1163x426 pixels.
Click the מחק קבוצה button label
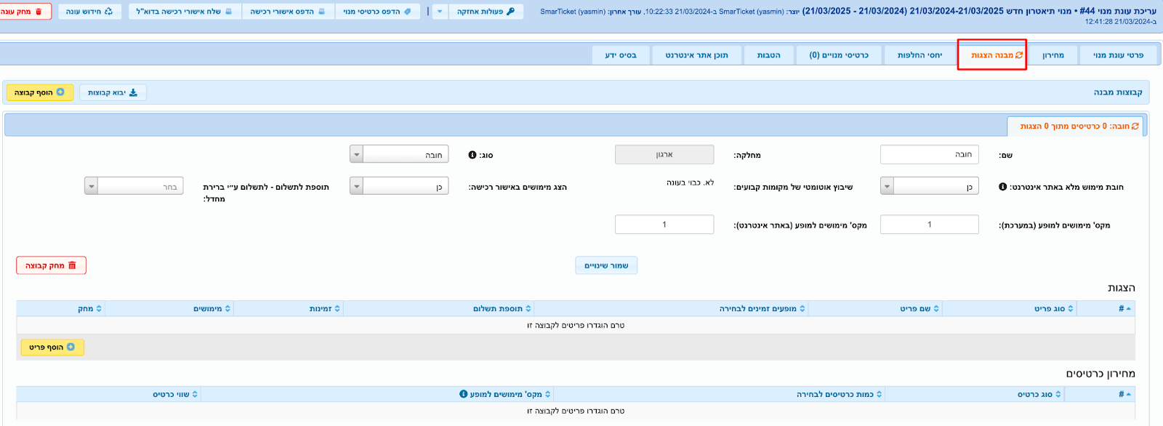[x=45, y=265]
